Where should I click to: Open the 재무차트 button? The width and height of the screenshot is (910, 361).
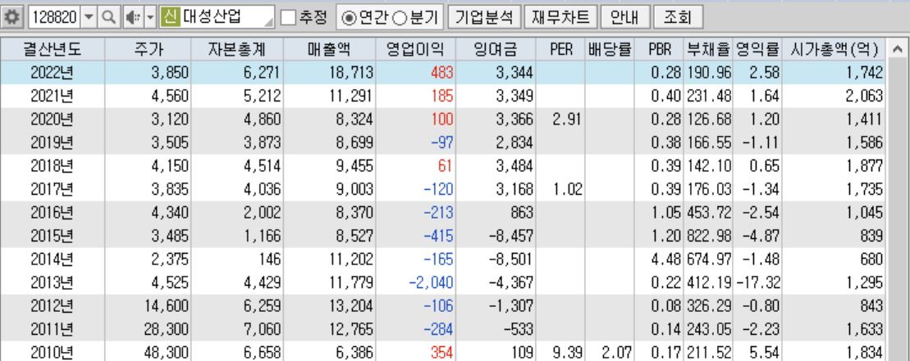point(560,17)
